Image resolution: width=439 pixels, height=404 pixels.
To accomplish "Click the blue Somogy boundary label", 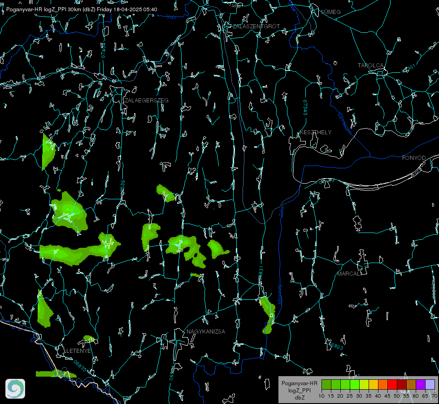I will [280, 295].
